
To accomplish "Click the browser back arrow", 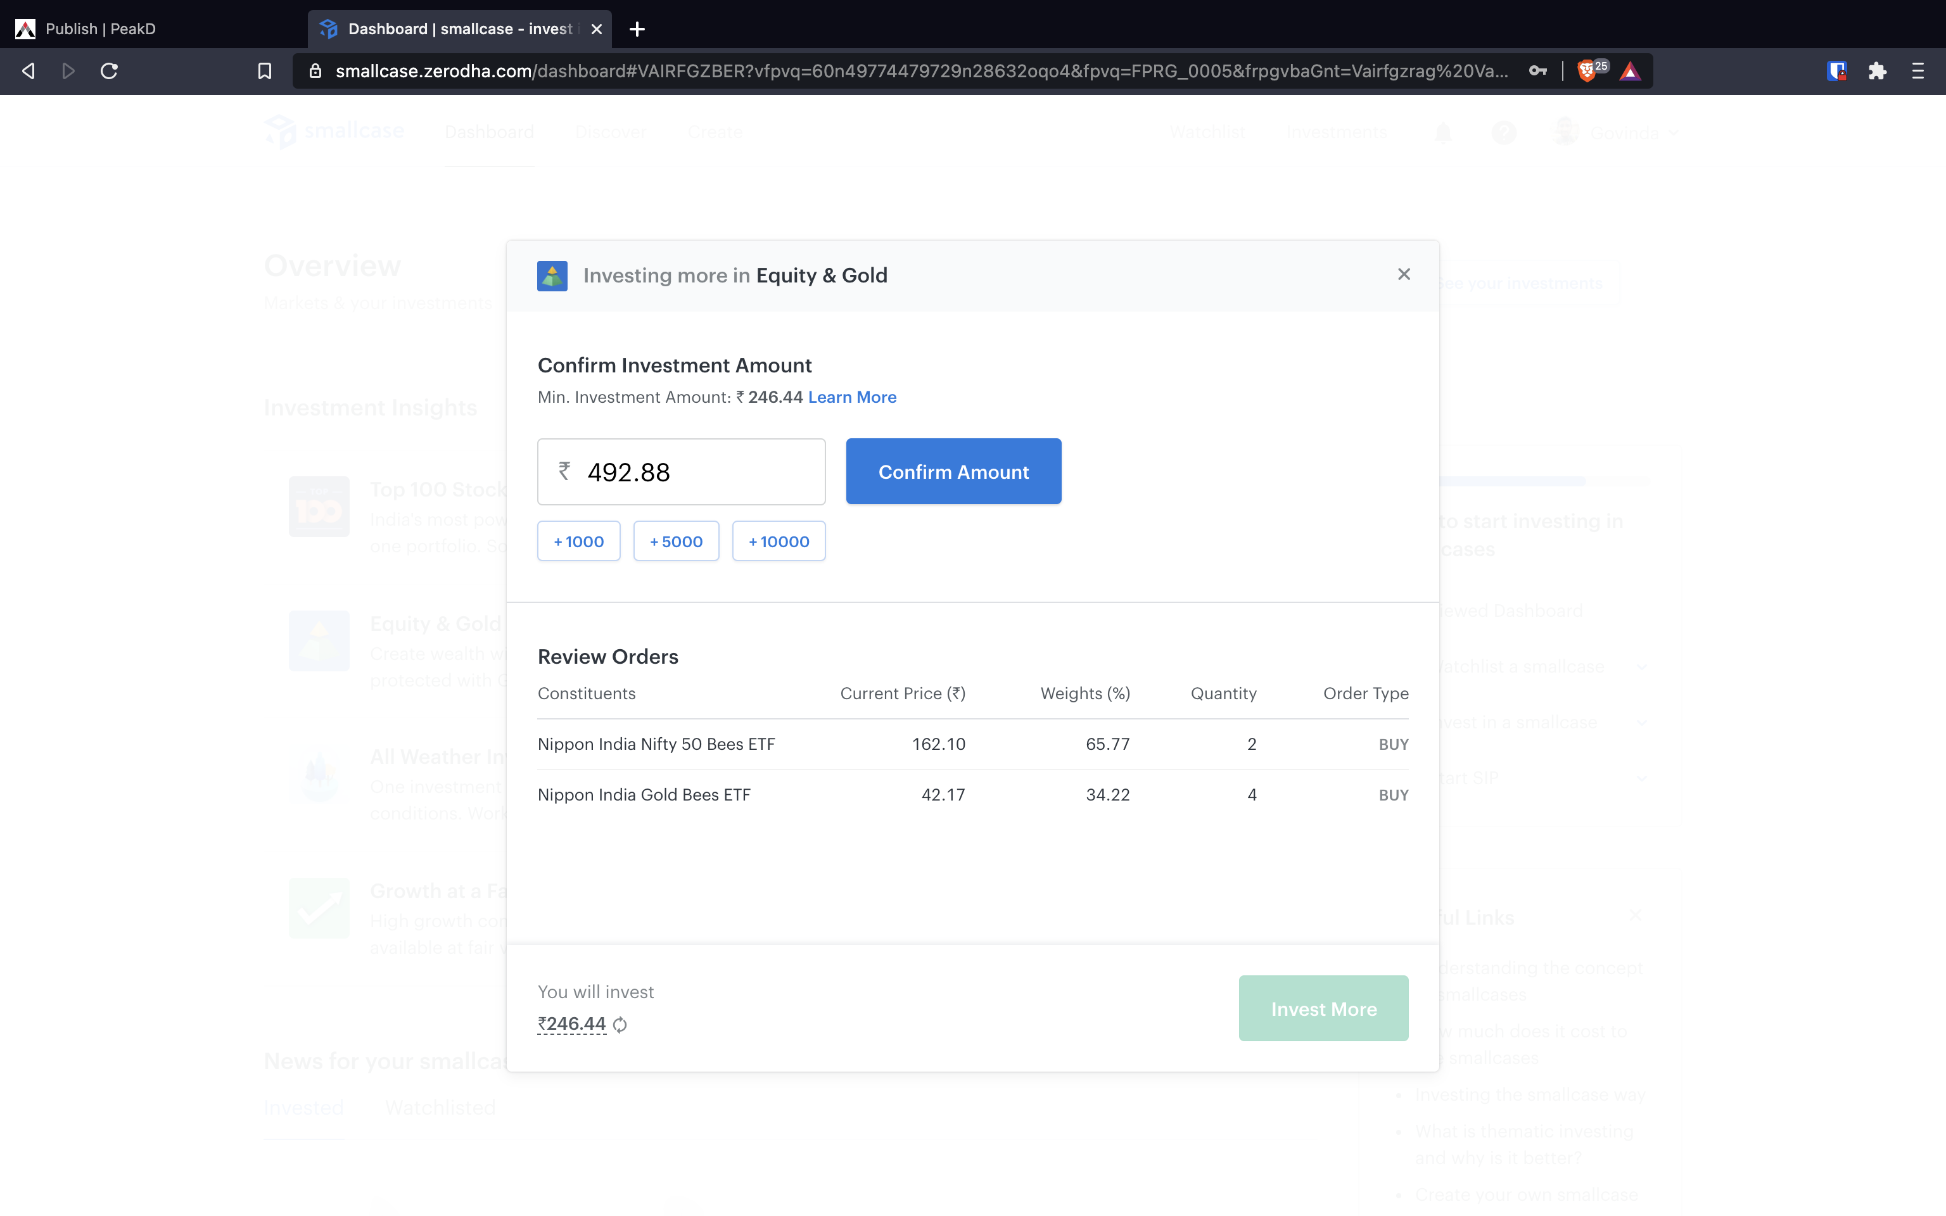I will 28,71.
